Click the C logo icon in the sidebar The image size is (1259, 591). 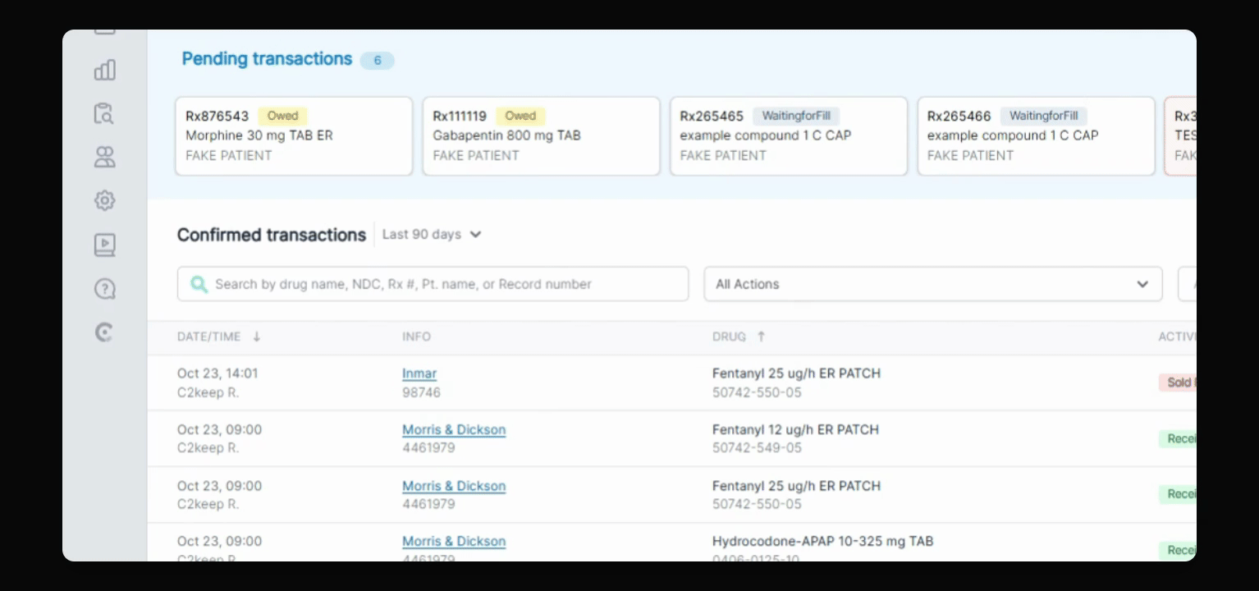pyautogui.click(x=104, y=332)
